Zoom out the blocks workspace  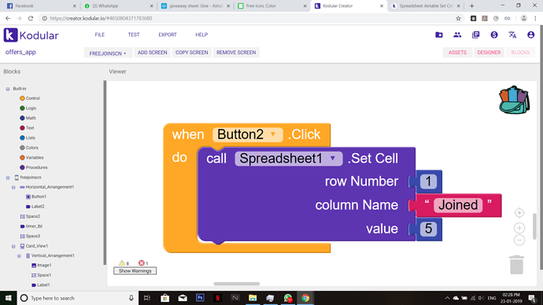pyautogui.click(x=519, y=240)
